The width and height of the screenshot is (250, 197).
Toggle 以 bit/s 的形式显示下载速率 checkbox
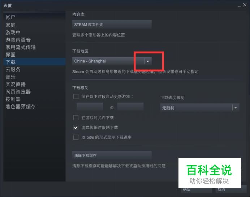[x=76, y=137]
